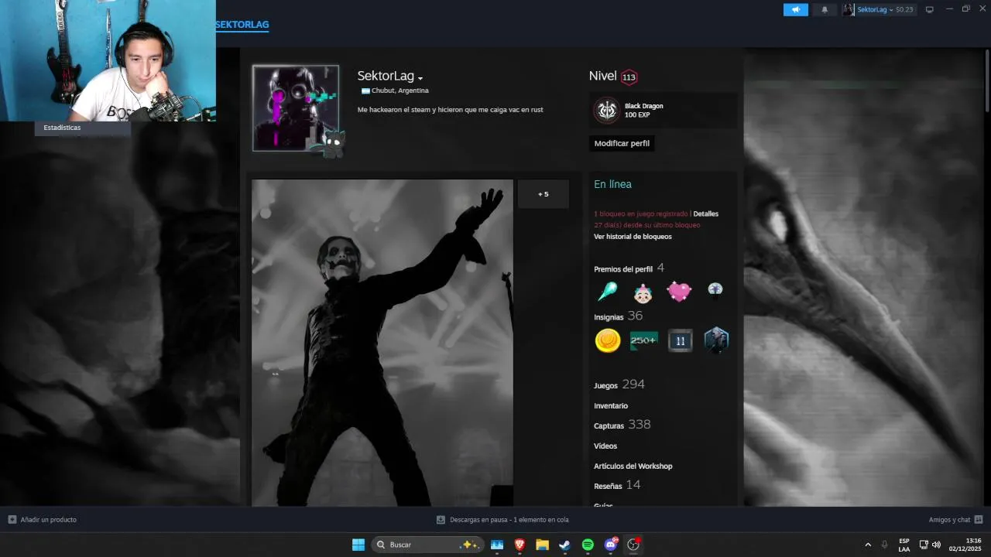Open the Black Dragon badge icon
The height and width of the screenshot is (557, 991).
[x=607, y=110]
